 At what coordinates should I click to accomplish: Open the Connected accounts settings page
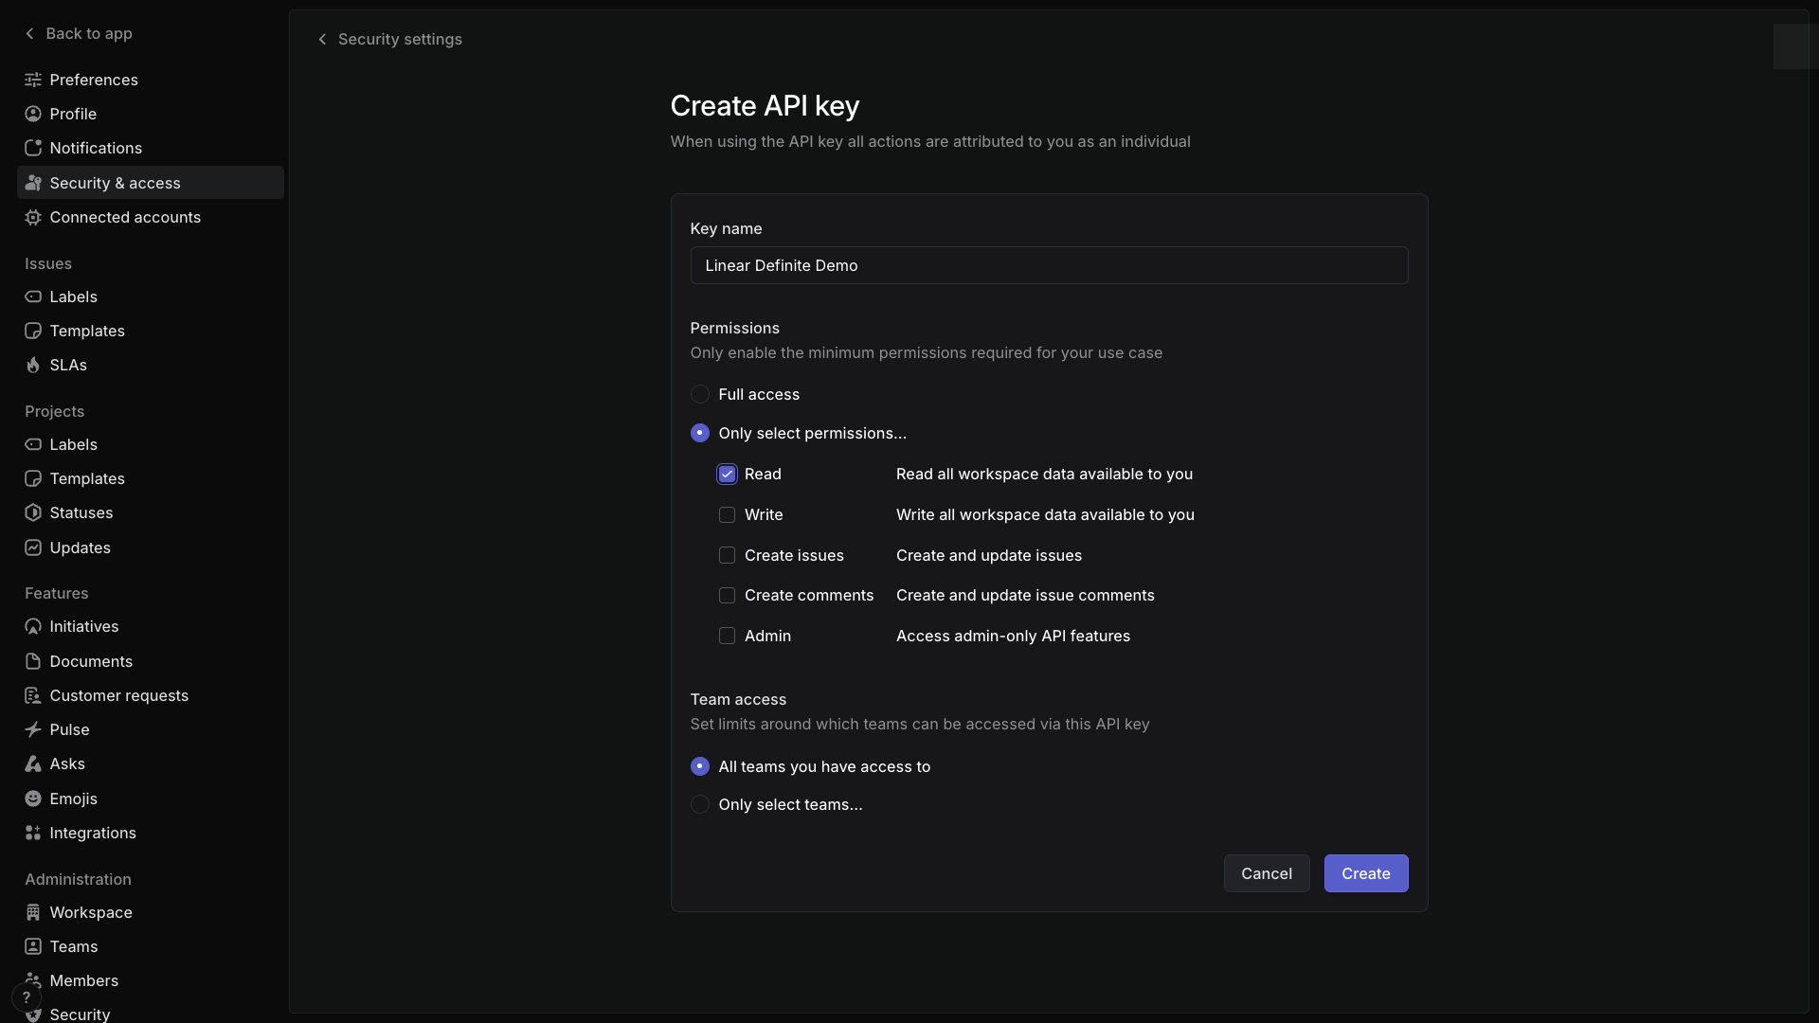click(x=125, y=217)
